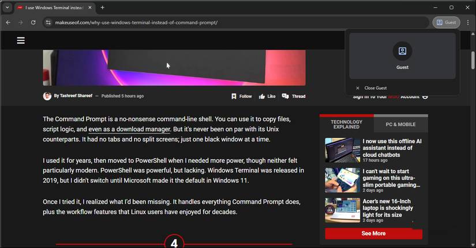This screenshot has height=248, width=476.
Task: Open site information icon in address bar
Action: point(48,22)
